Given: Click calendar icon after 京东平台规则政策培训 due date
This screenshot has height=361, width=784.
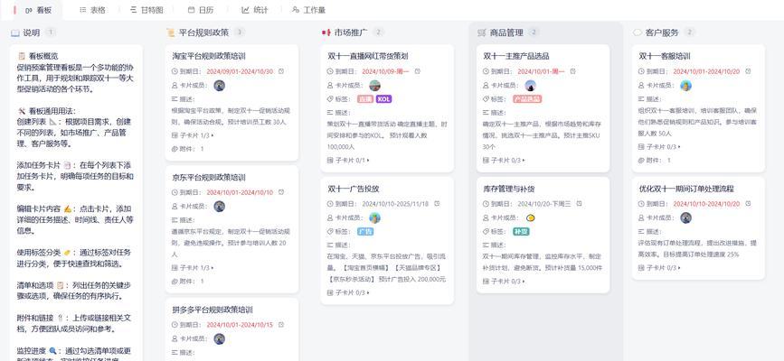Looking at the screenshot, I should point(281,192).
